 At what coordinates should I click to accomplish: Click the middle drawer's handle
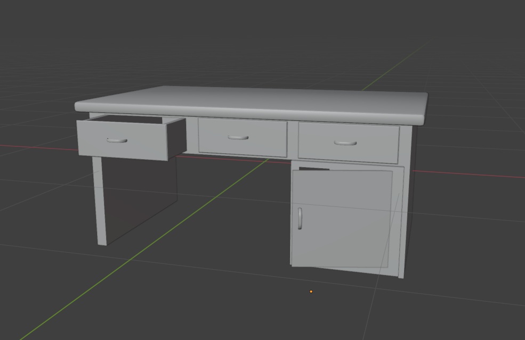point(239,137)
